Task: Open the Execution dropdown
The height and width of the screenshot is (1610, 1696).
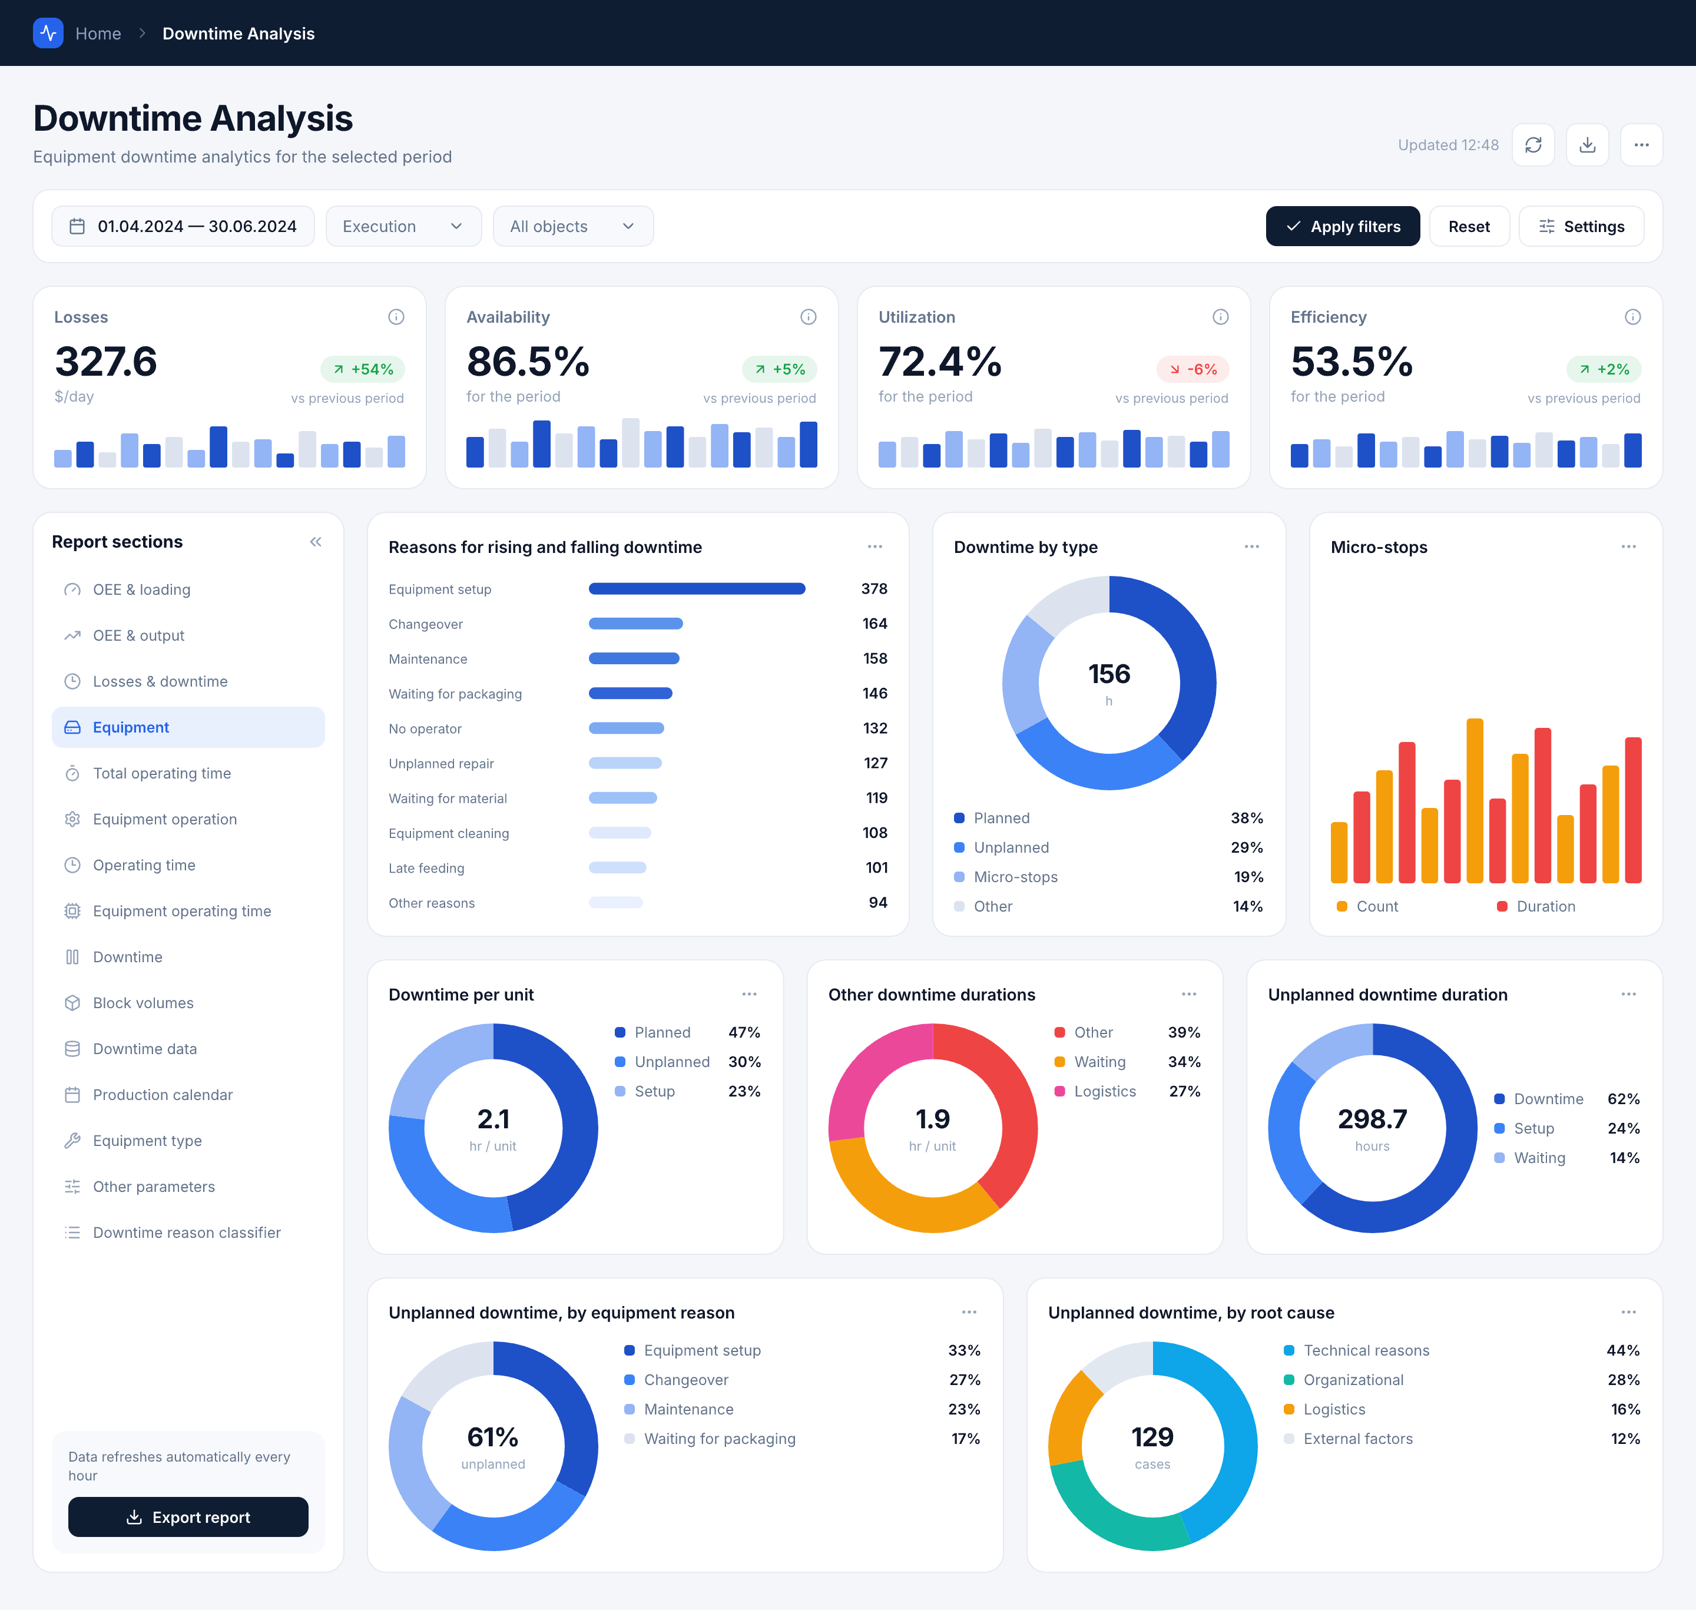Action: (x=403, y=227)
